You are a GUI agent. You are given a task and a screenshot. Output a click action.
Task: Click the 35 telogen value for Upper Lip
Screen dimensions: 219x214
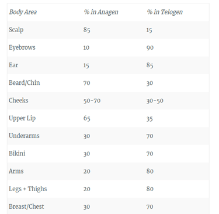[x=150, y=119]
